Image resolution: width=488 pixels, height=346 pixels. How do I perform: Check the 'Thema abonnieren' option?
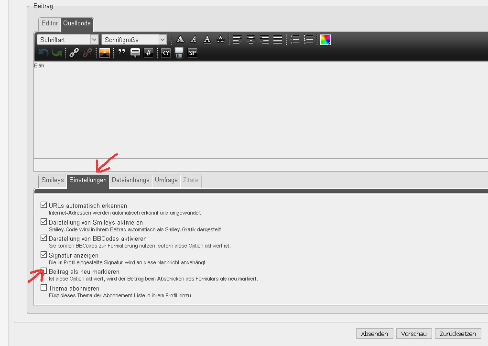tap(44, 288)
